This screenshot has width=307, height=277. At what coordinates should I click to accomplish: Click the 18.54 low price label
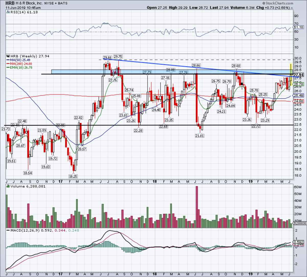28,173
